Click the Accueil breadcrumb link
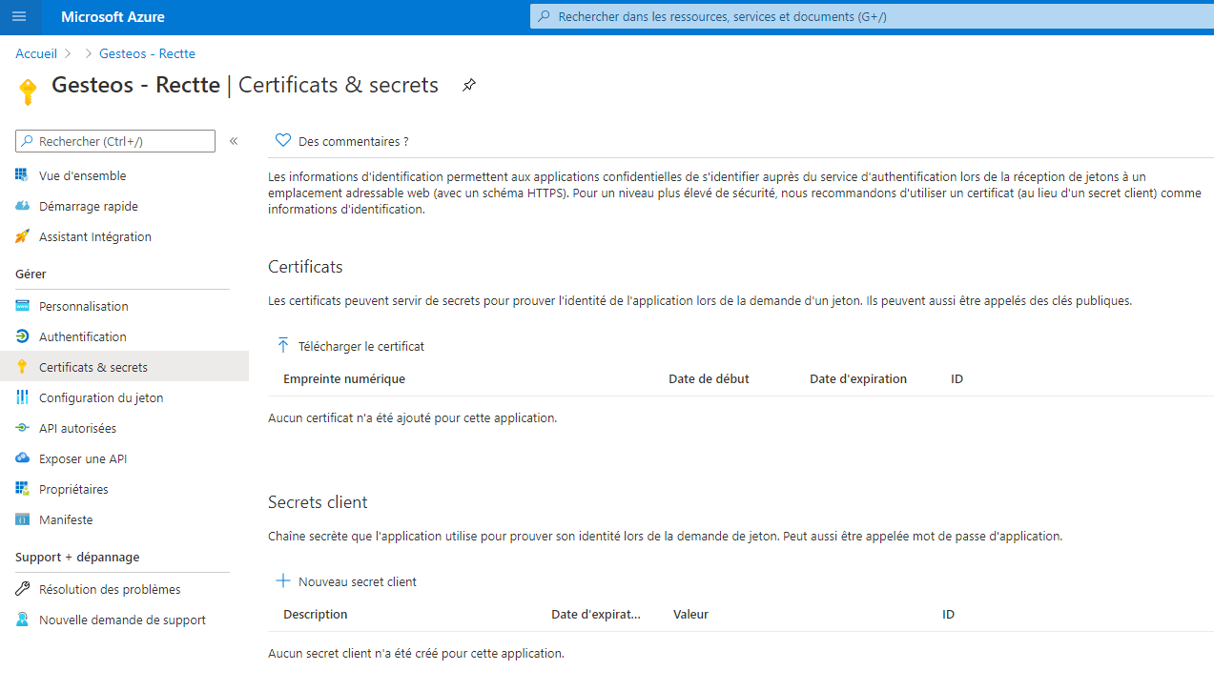 pyautogui.click(x=36, y=53)
